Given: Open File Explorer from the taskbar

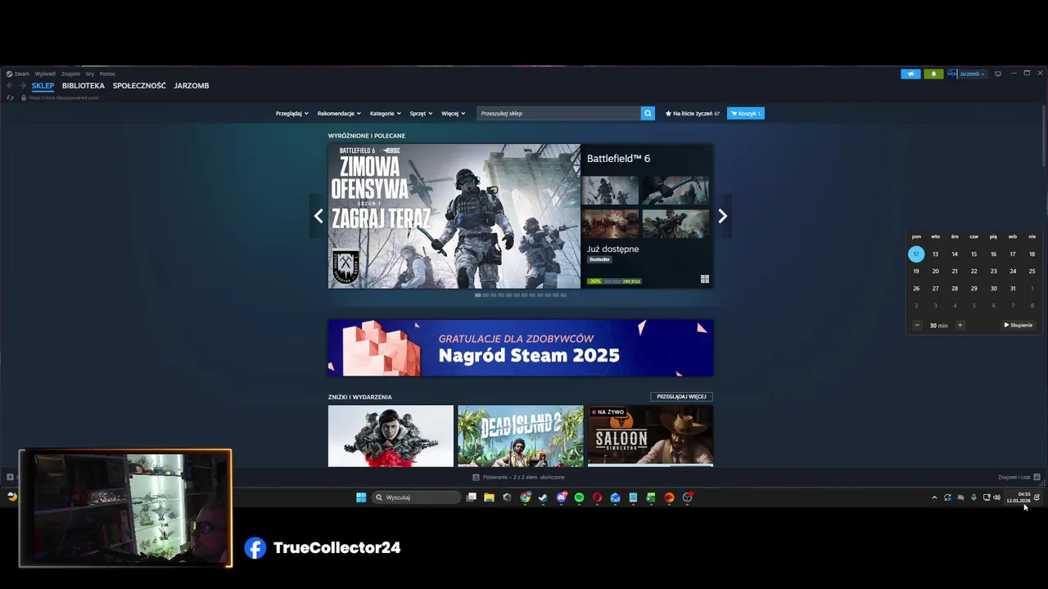Looking at the screenshot, I should pos(489,497).
